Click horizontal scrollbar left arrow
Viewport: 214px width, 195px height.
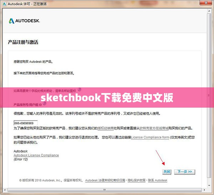click(x=5, y=190)
